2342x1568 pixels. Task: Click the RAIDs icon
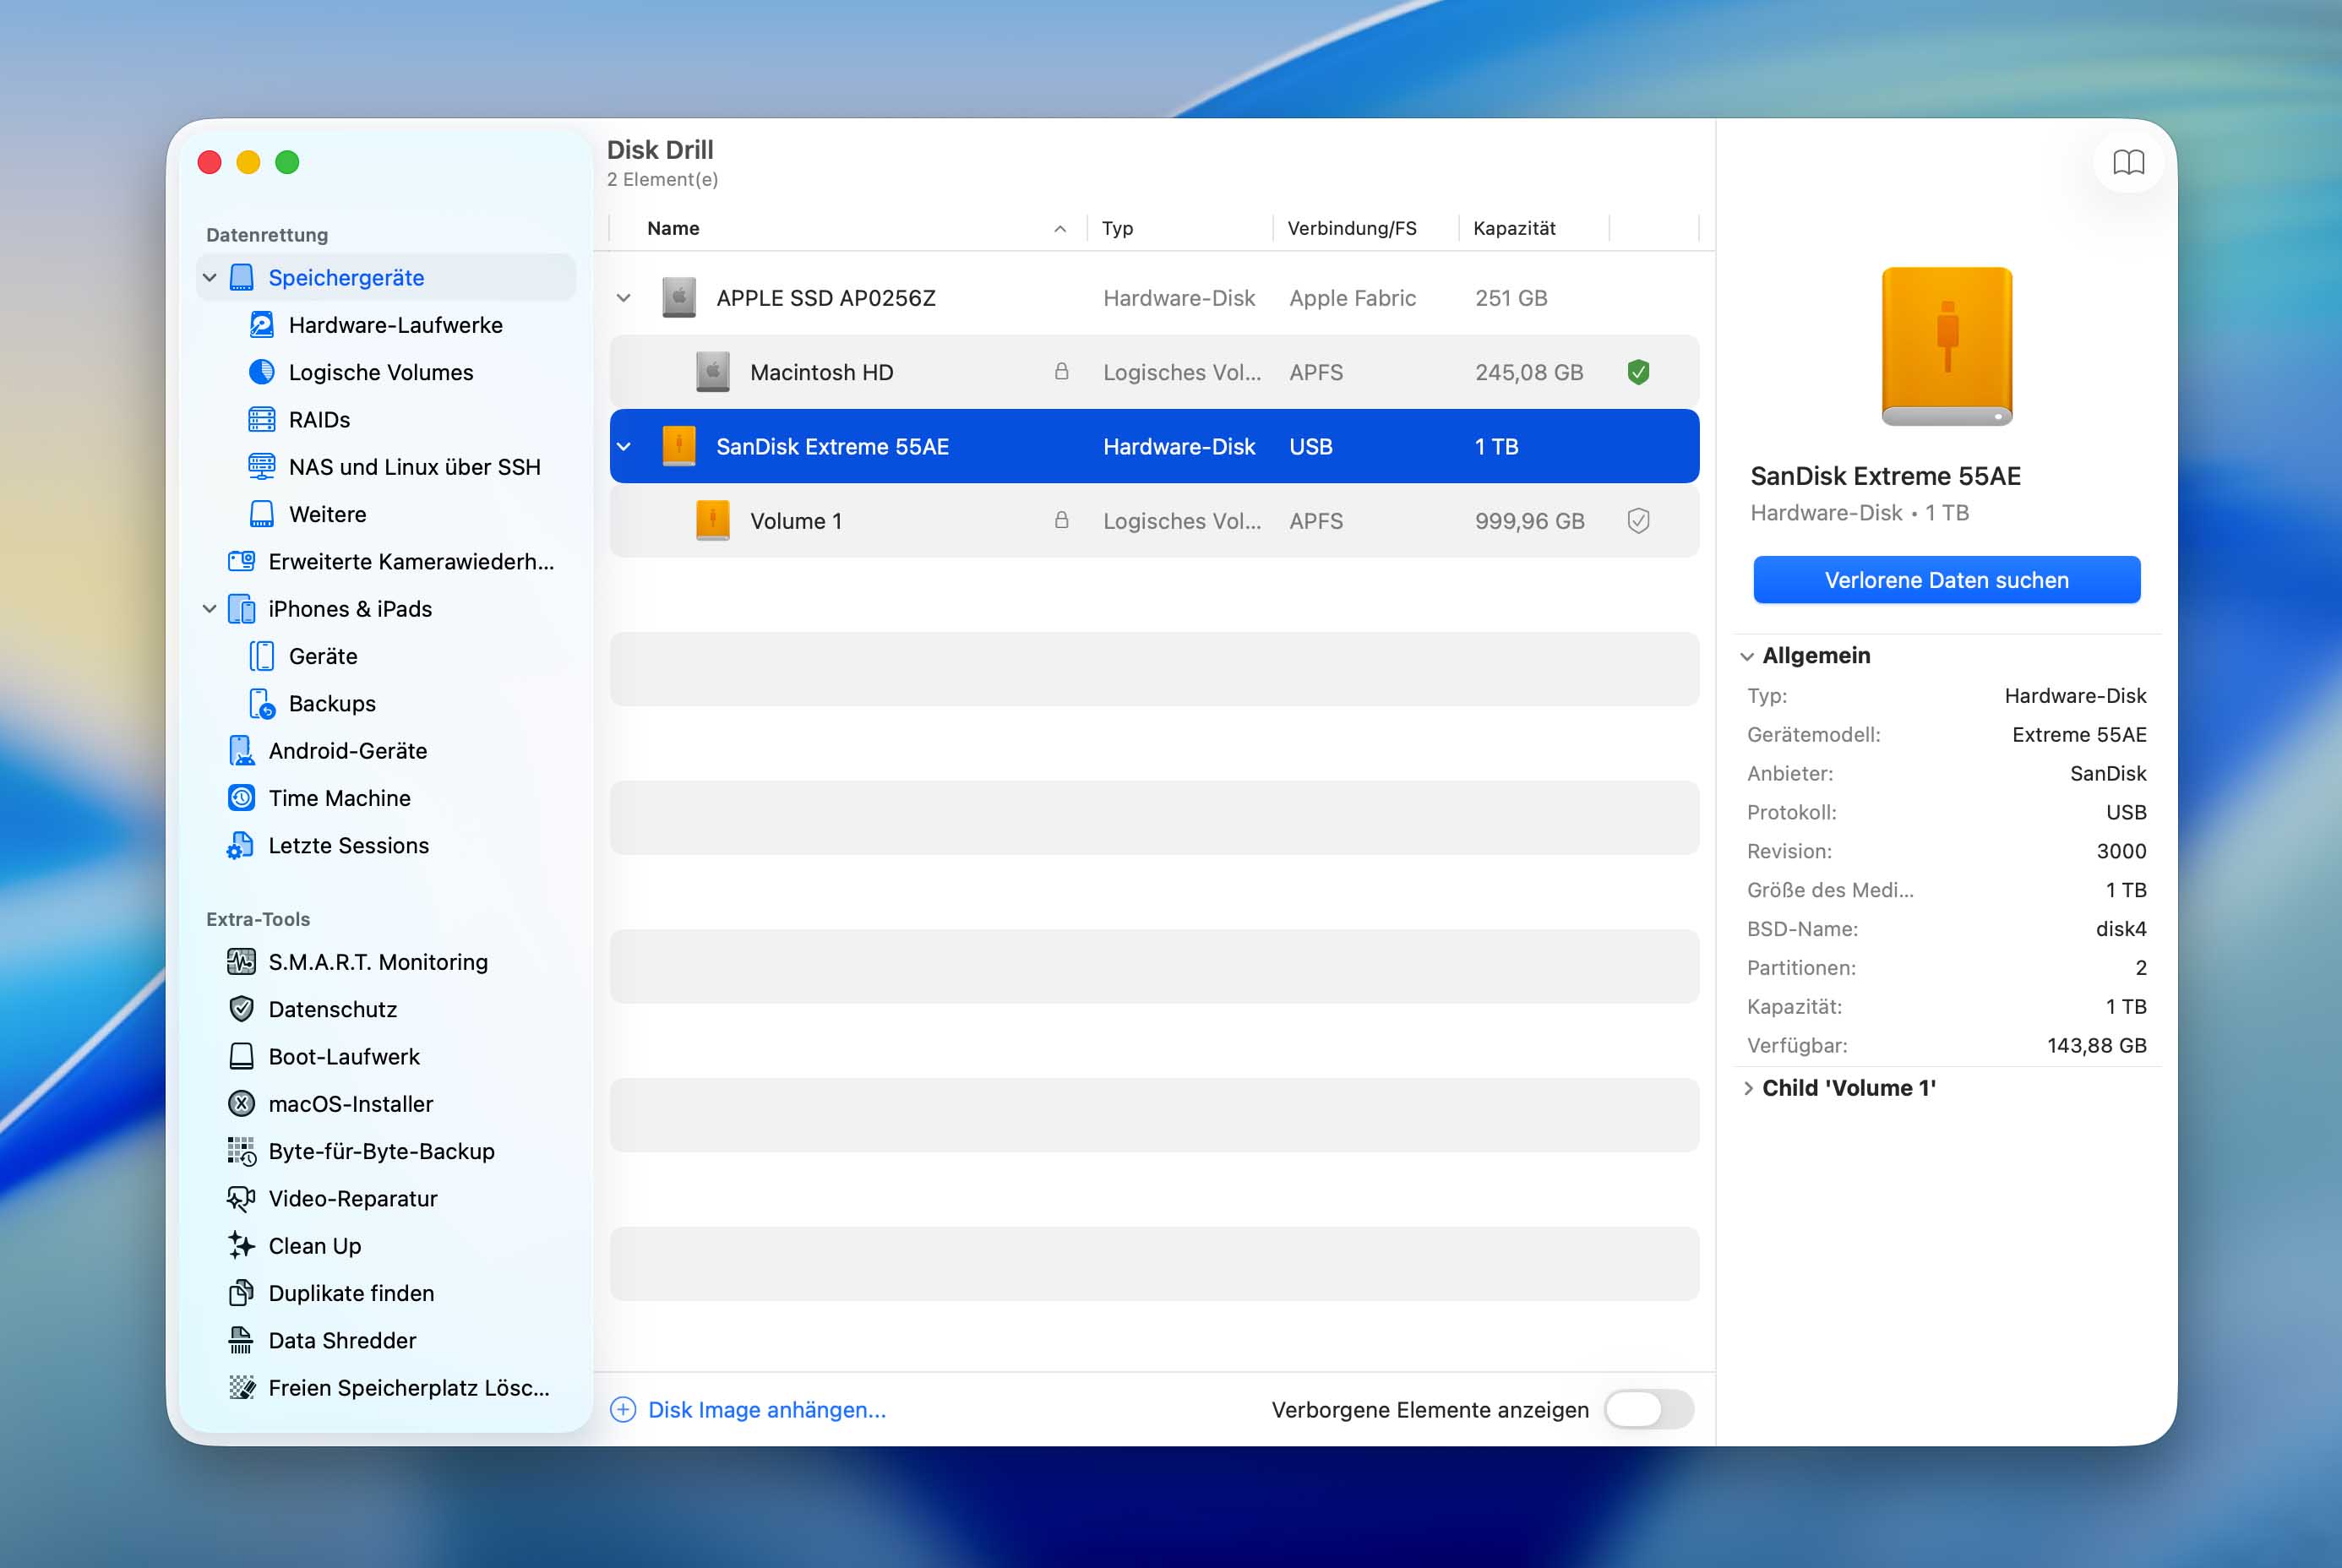point(261,419)
